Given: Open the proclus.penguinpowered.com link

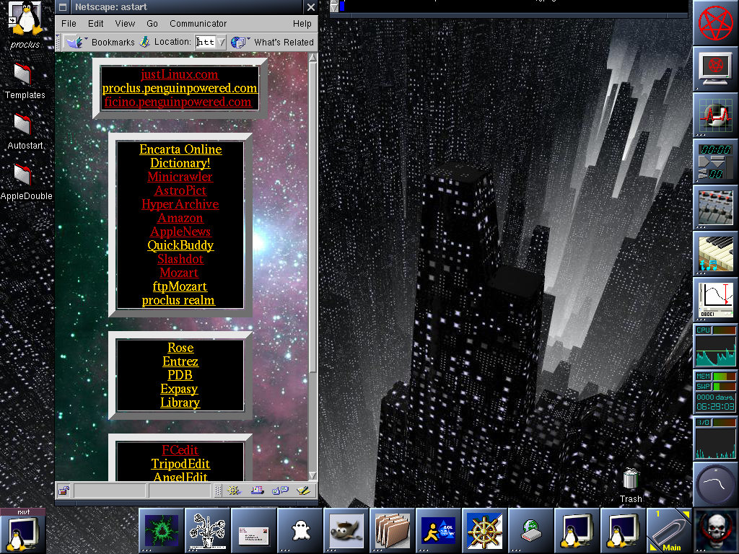Looking at the screenshot, I should tap(180, 88).
